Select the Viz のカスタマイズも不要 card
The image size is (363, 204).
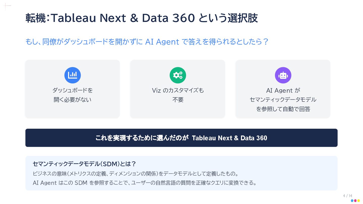pos(178,89)
